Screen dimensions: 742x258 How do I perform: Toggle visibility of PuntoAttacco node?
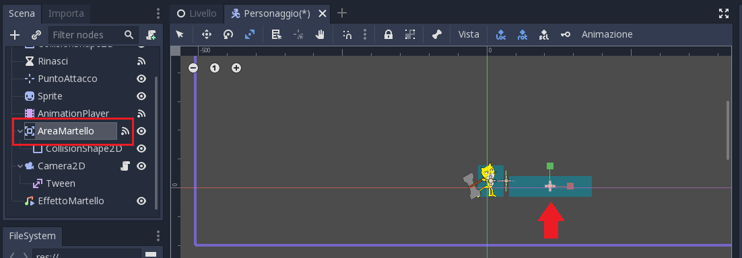[x=141, y=79]
